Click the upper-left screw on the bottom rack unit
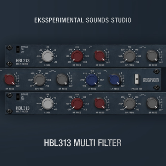 [9, 95]
